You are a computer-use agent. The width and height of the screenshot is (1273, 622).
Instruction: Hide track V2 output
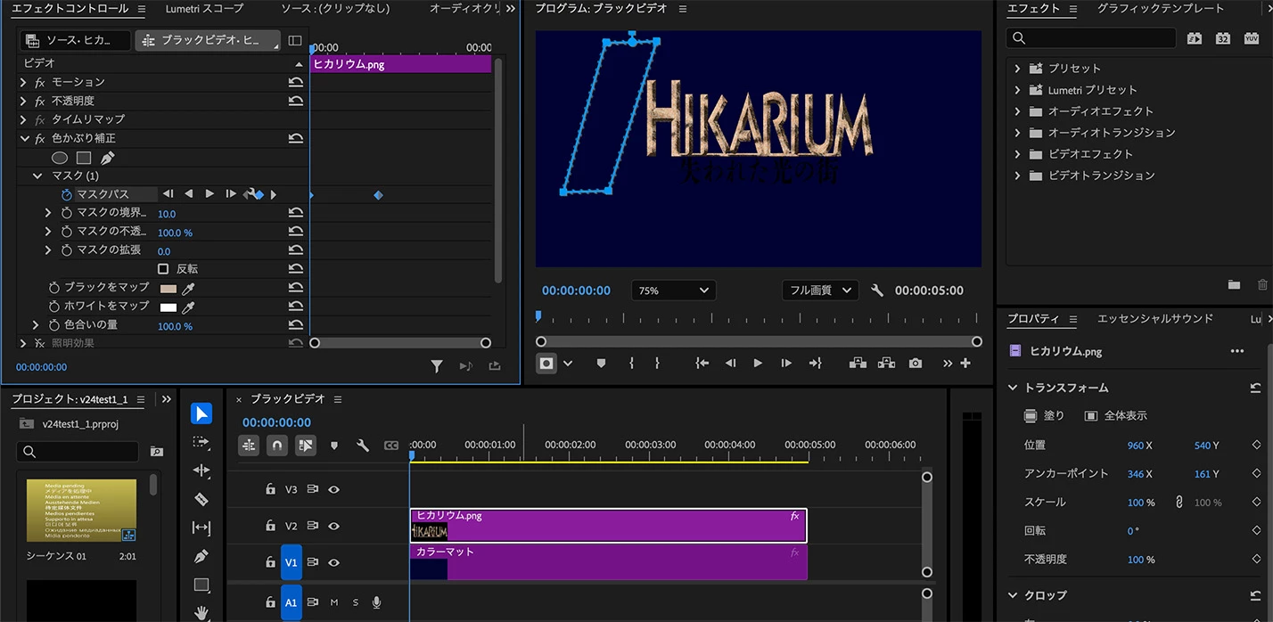[334, 526]
